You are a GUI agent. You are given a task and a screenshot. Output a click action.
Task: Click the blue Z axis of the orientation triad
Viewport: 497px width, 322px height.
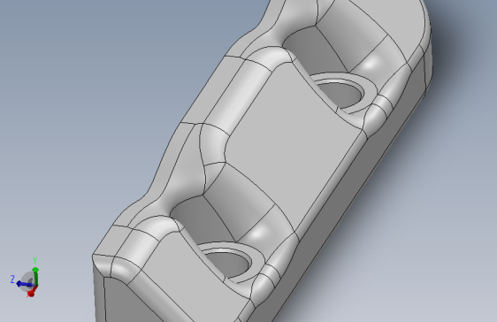pyautogui.click(x=25, y=284)
